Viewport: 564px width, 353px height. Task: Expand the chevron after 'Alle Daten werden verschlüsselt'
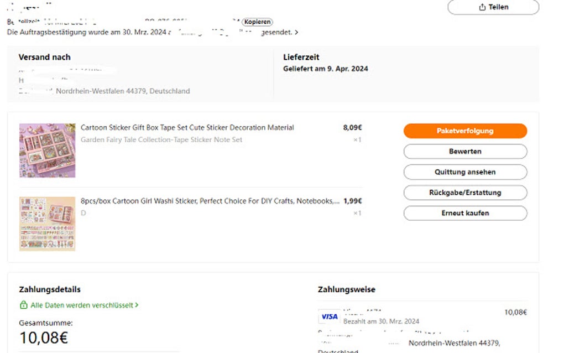coord(137,305)
